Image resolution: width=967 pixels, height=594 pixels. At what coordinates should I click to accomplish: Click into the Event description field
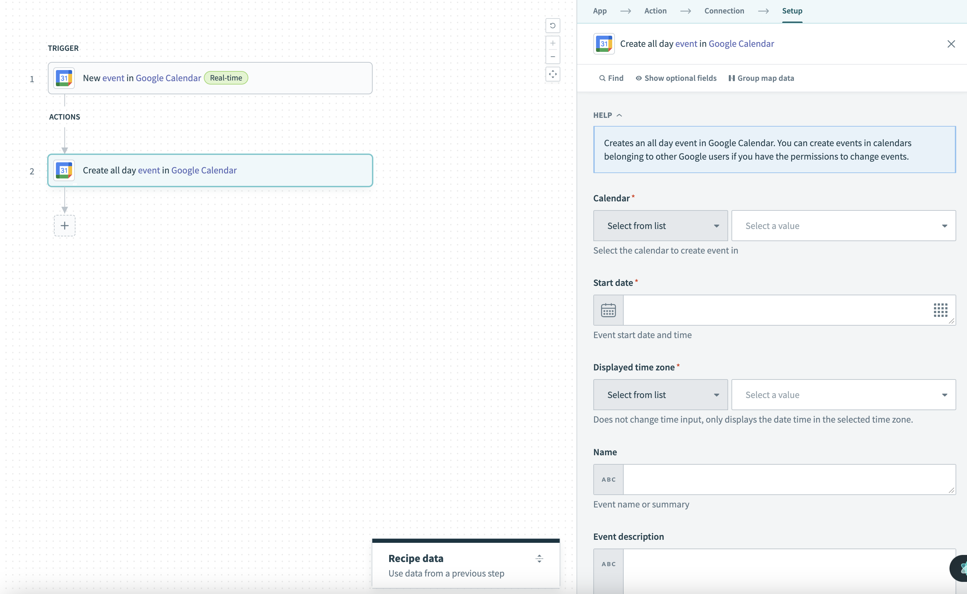(x=789, y=571)
